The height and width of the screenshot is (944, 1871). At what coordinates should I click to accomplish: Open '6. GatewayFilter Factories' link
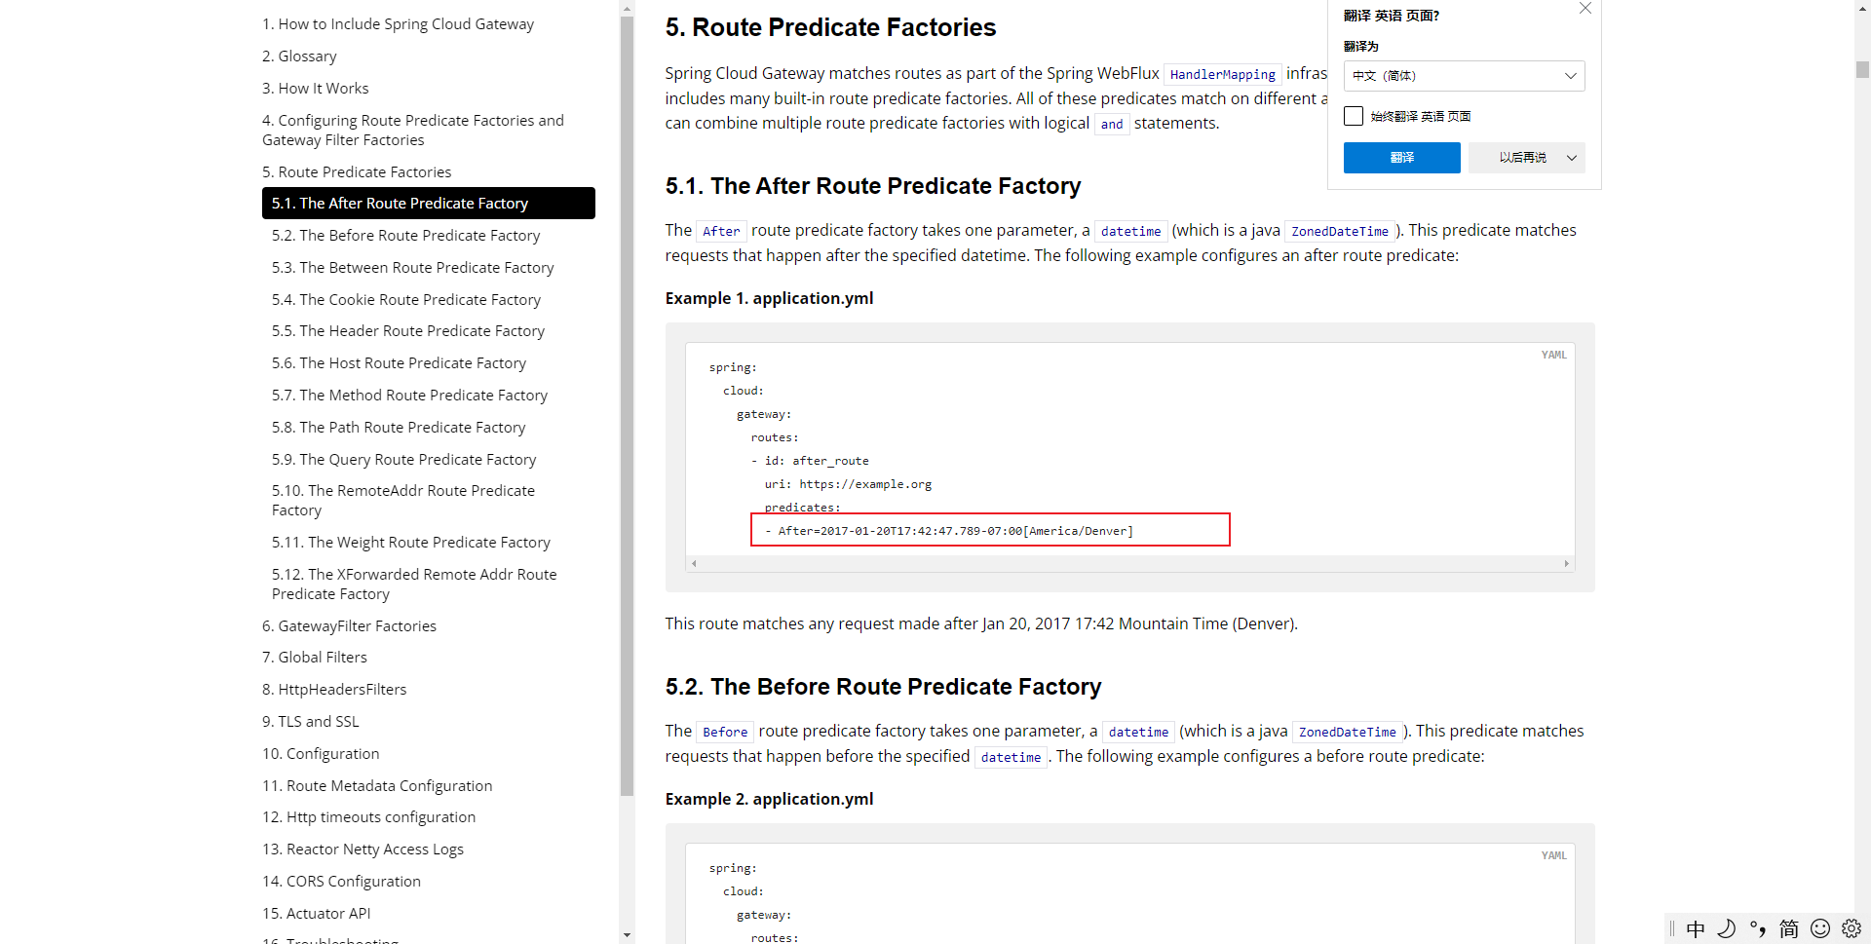[x=349, y=626]
